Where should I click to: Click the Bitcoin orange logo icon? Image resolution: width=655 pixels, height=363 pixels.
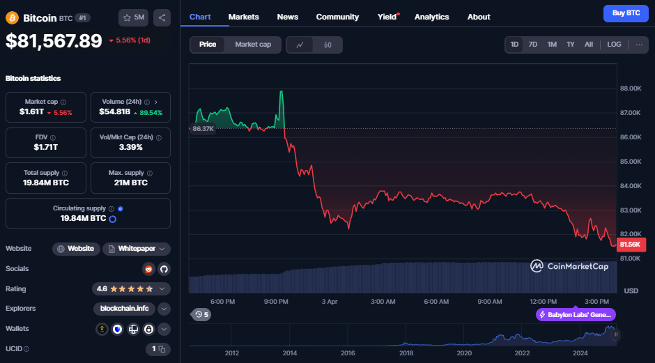click(x=12, y=17)
